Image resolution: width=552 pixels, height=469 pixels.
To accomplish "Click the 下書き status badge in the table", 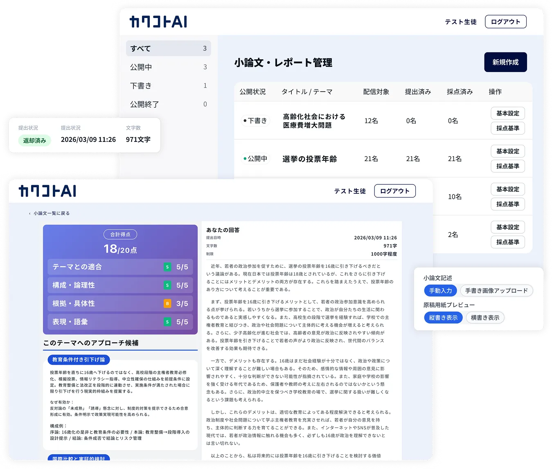I will (x=255, y=121).
